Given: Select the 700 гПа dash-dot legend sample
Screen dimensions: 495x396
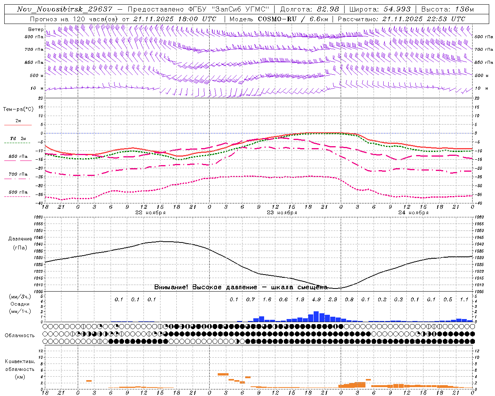Looking at the screenshot, I should (17, 179).
